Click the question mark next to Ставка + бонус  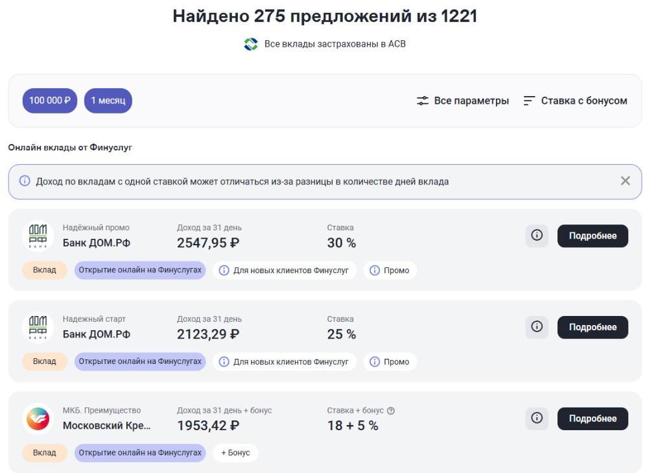coord(391,411)
